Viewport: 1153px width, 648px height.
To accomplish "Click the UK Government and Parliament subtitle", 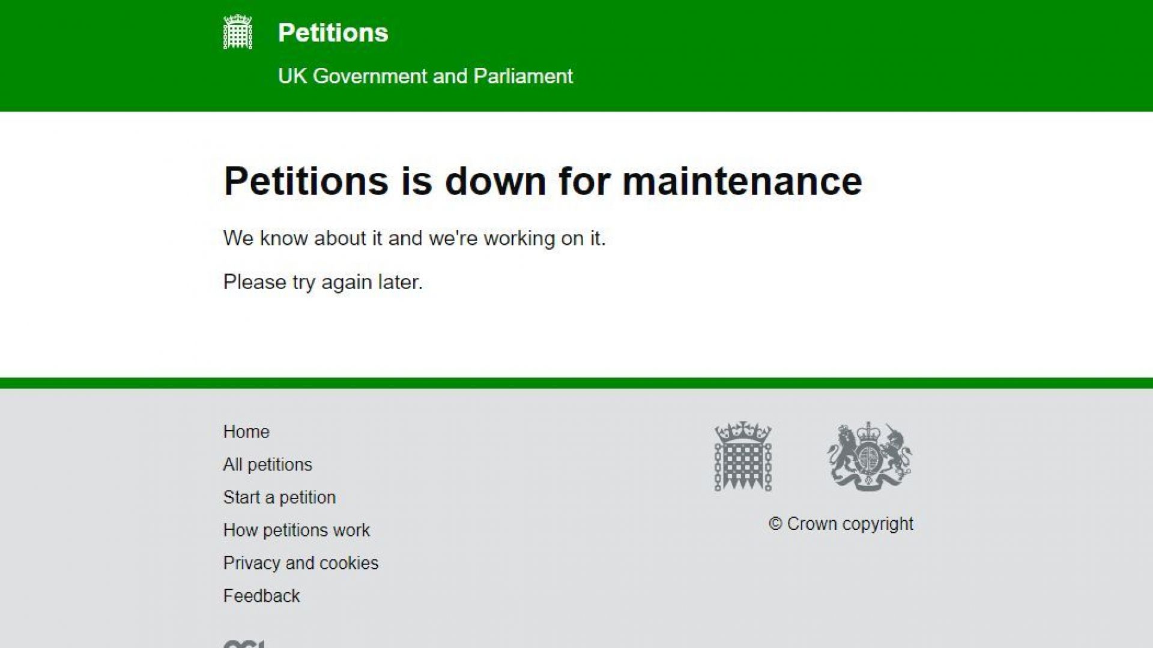I will pos(425,76).
